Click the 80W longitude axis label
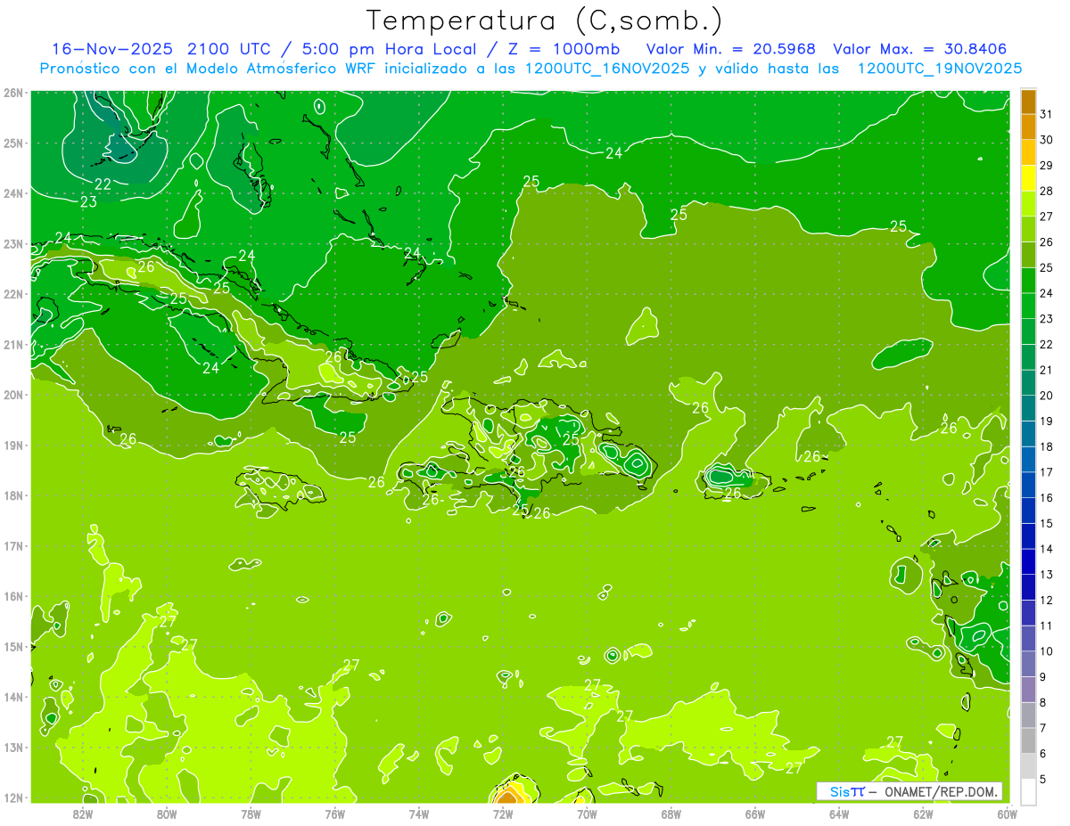 (x=167, y=814)
